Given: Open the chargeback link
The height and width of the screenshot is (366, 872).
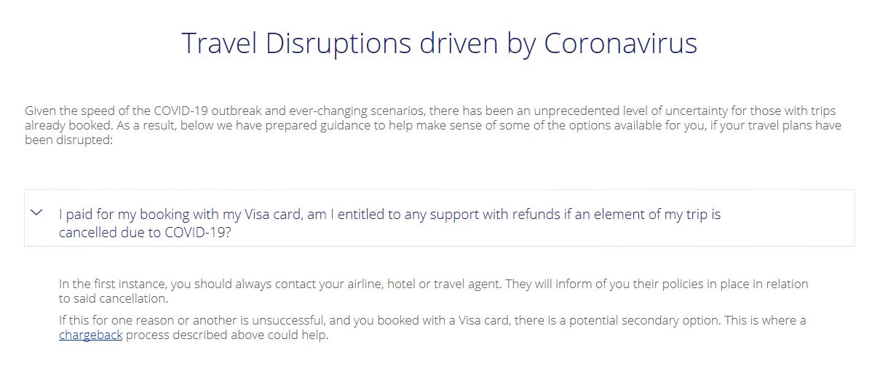Looking at the screenshot, I should [91, 336].
